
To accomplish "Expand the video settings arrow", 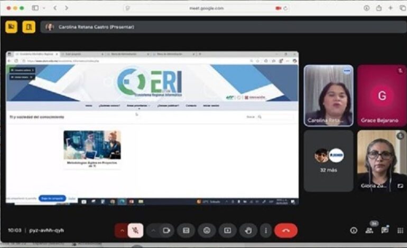I will pyautogui.click(x=153, y=230).
